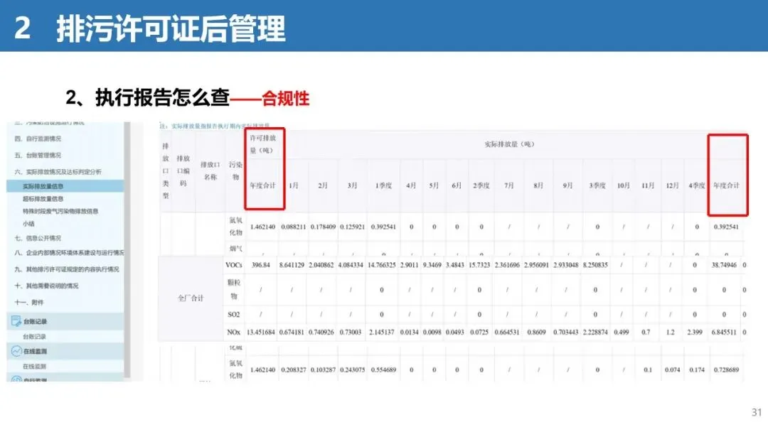
Task: Click the NOx annual total 6.845511
Action: 724,333
